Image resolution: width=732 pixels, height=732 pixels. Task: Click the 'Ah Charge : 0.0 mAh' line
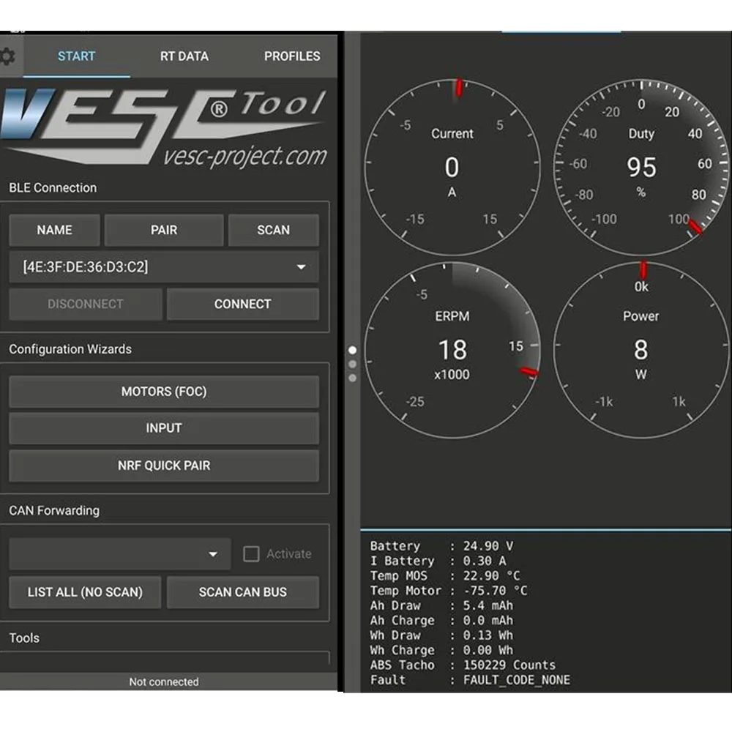(x=441, y=621)
